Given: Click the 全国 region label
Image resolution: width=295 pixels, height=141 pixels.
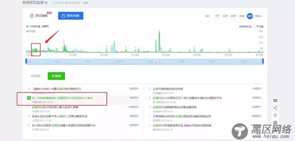Looking at the screenshot, I should [85, 3].
